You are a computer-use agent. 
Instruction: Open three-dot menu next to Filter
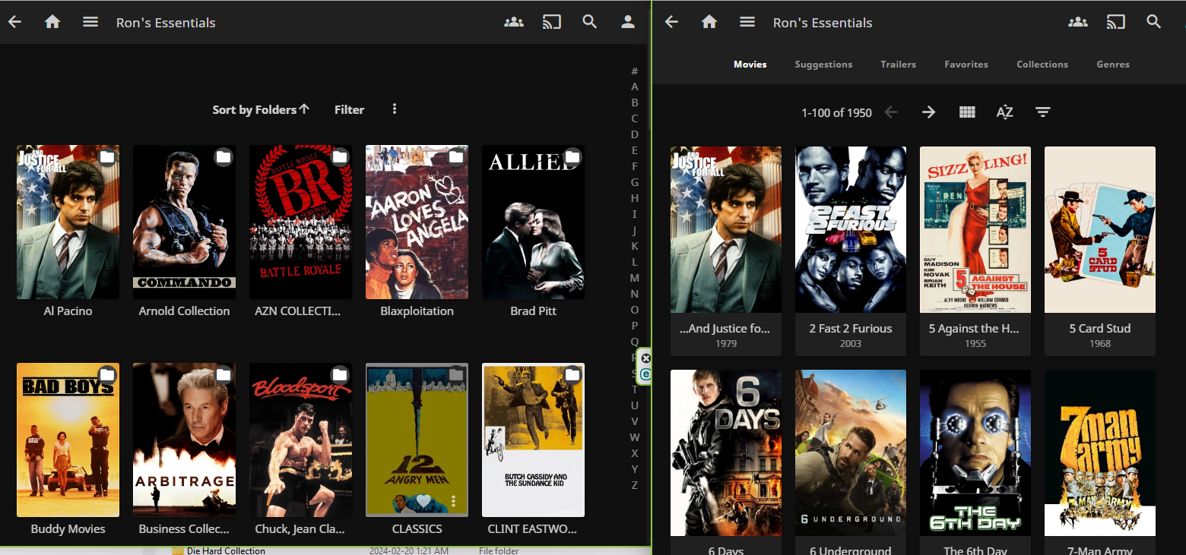click(x=395, y=109)
